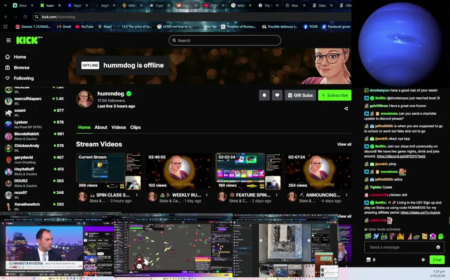Click the first emote in chat quick emotes

click(x=368, y=236)
